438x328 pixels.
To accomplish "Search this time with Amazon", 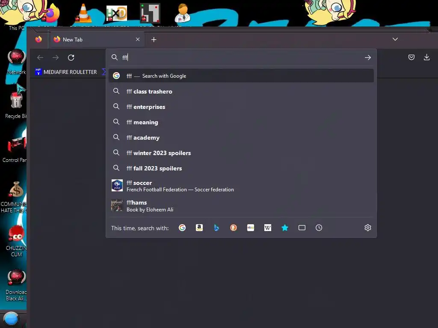I will coord(199,228).
